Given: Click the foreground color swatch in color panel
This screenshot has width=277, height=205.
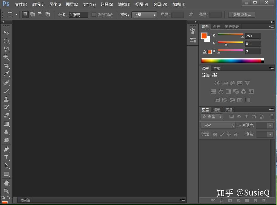Looking at the screenshot, I should [204, 36].
